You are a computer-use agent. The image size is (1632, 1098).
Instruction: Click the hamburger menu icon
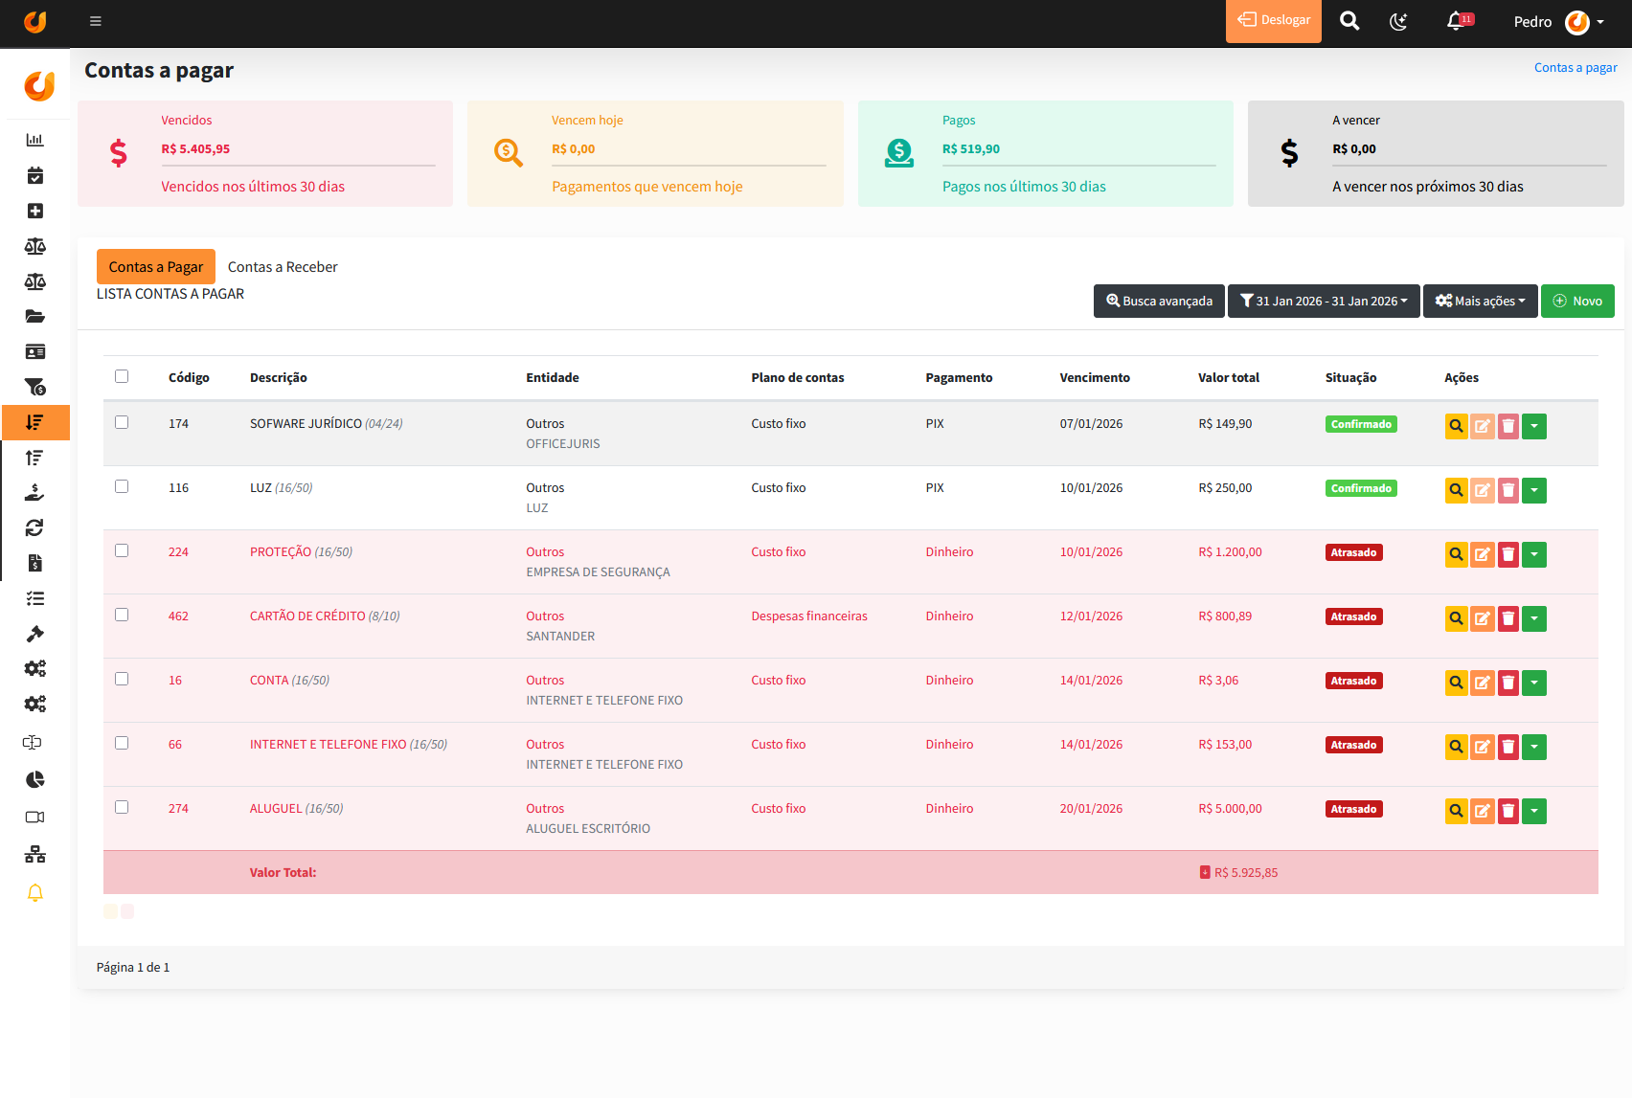[95, 21]
